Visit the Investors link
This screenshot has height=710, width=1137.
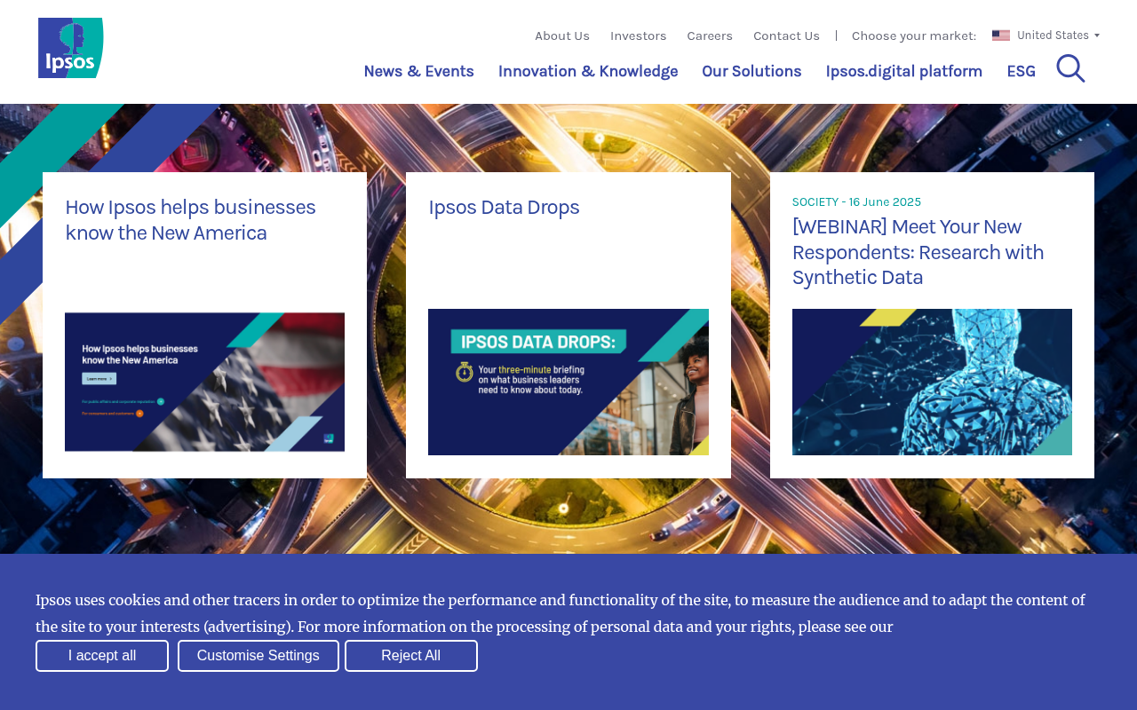pos(638,35)
